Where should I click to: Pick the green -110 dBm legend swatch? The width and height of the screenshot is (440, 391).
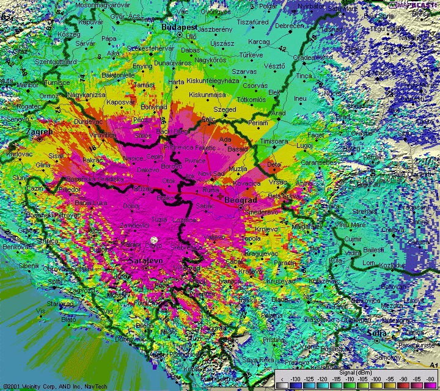pos(350,385)
